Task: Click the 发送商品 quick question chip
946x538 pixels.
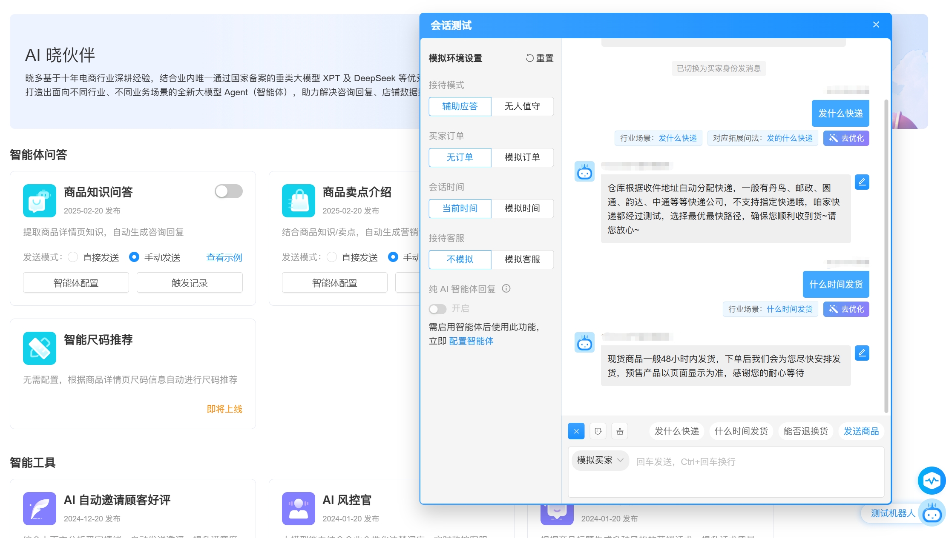Action: point(861,431)
